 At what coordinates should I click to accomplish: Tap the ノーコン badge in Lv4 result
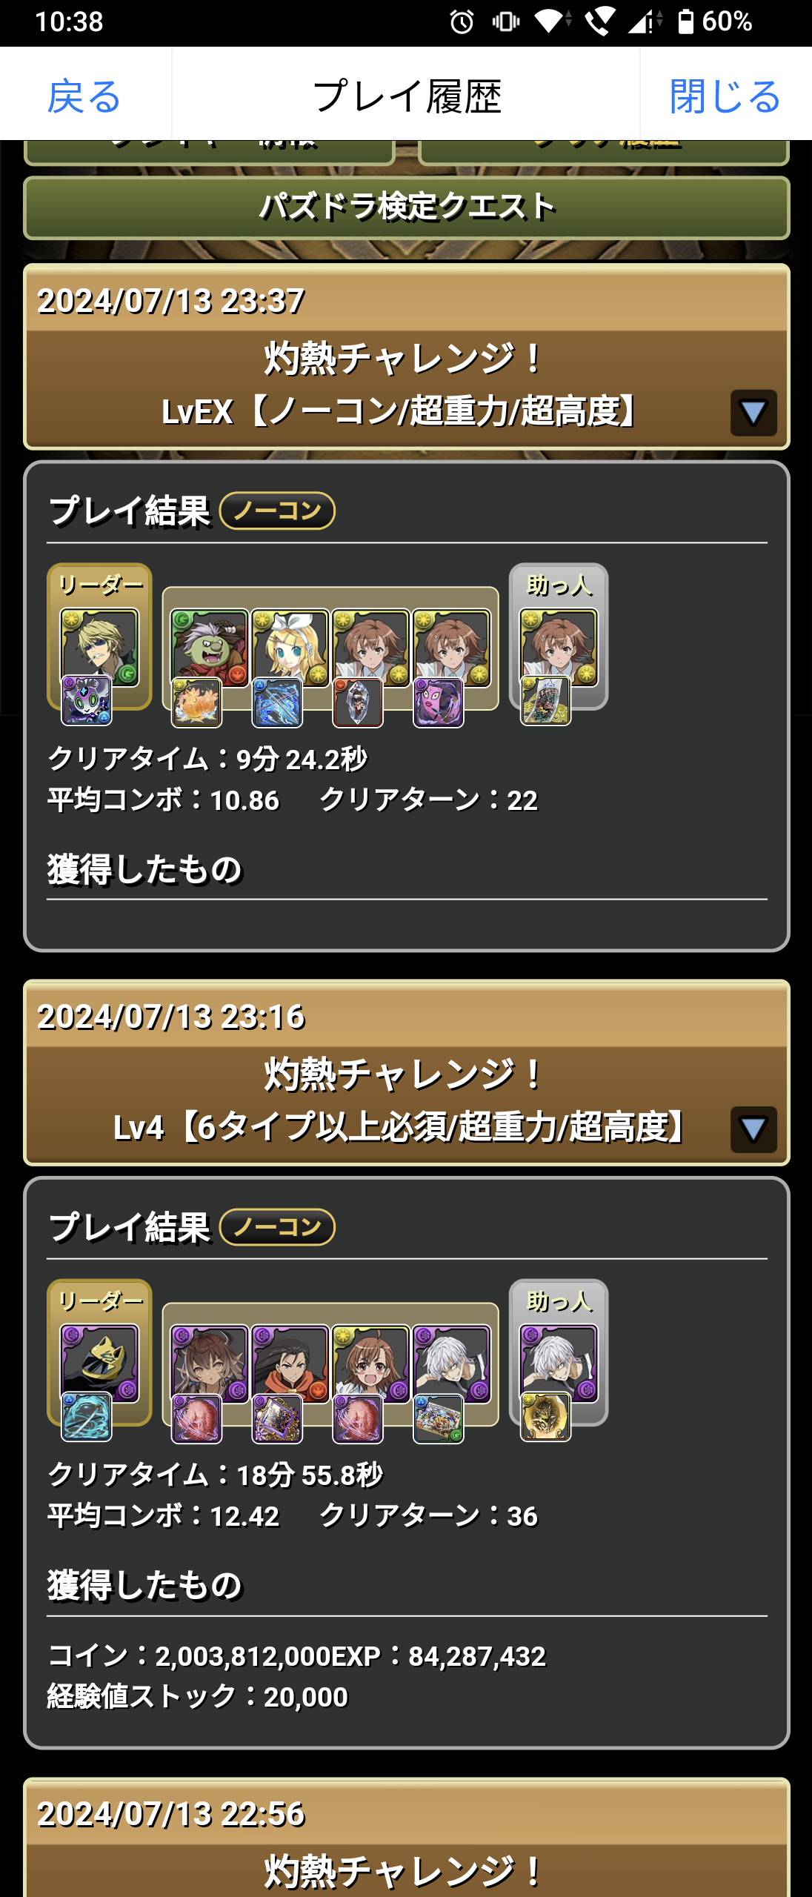[278, 1227]
